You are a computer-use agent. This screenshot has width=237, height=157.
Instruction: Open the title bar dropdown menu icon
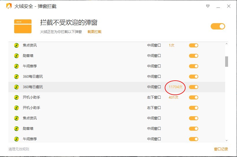(208, 6)
